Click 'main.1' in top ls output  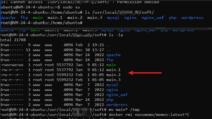[x=55, y=18]
